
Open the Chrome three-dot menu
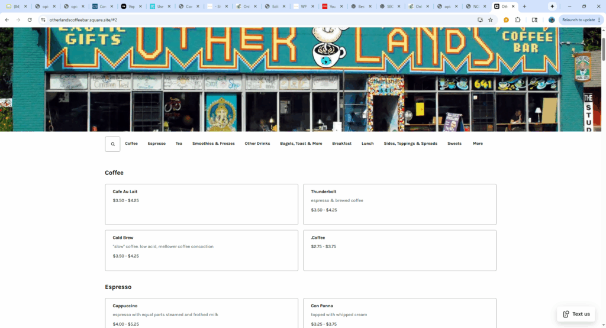pyautogui.click(x=599, y=20)
